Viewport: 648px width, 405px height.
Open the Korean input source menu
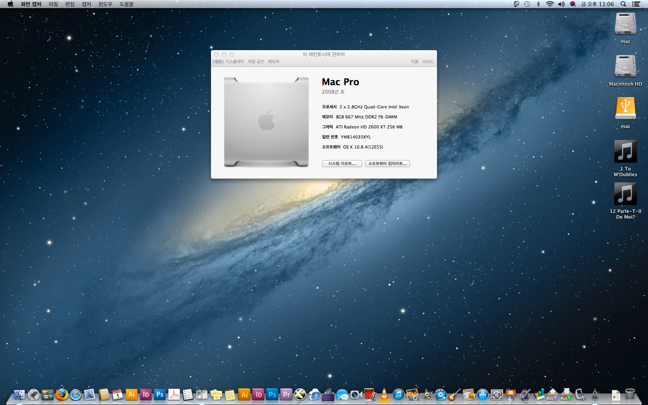573,4
